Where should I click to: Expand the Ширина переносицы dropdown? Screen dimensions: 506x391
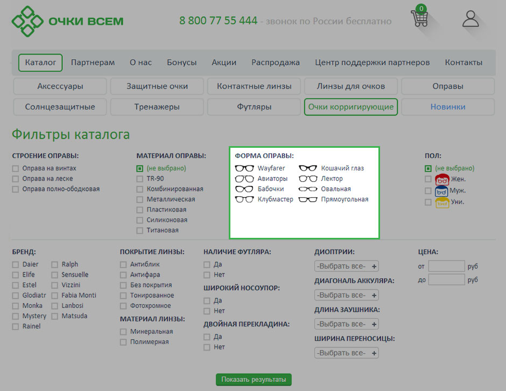coord(346,353)
